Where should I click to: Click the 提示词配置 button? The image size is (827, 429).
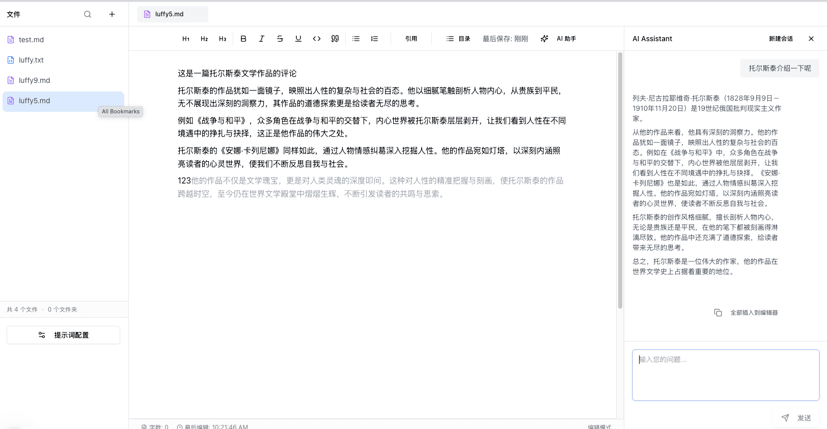pyautogui.click(x=64, y=335)
